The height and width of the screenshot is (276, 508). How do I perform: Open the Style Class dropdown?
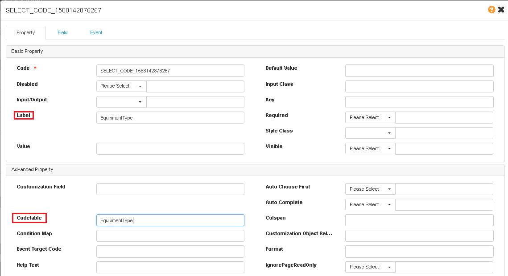click(x=370, y=133)
